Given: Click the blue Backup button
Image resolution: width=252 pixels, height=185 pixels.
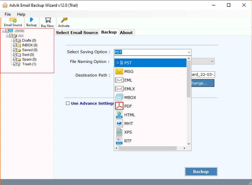Looking at the screenshot, I should 201,171.
